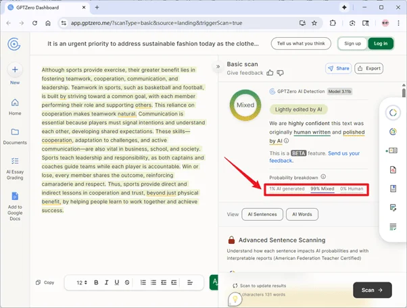
Task: Click the Sign up button
Action: click(x=352, y=43)
